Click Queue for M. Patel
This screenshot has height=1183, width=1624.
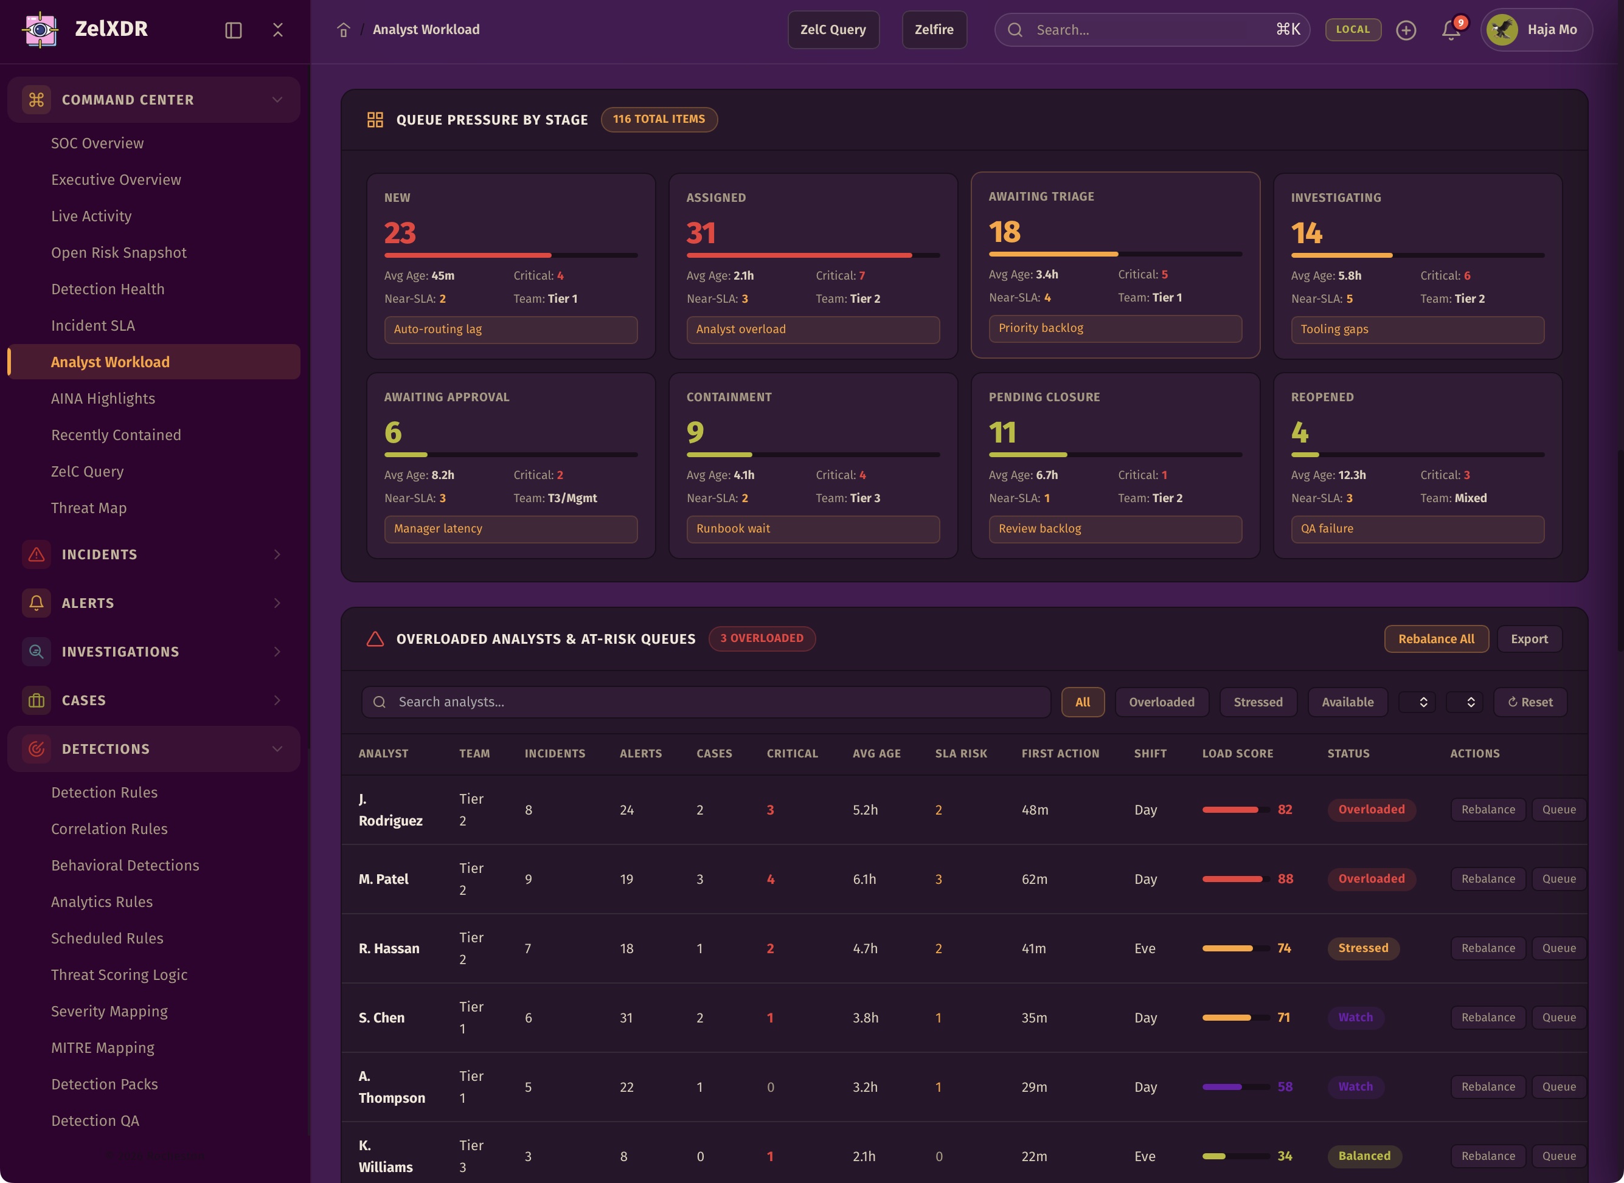tap(1558, 878)
